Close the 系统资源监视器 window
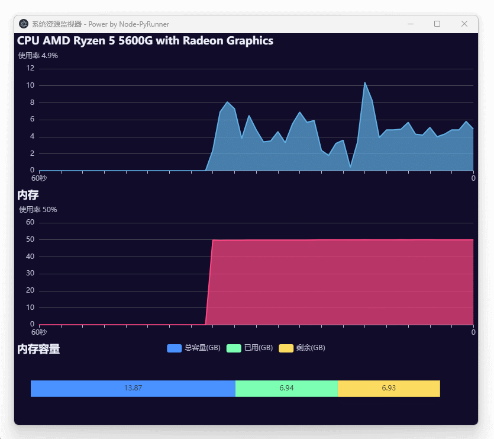This screenshot has width=494, height=439. [464, 24]
